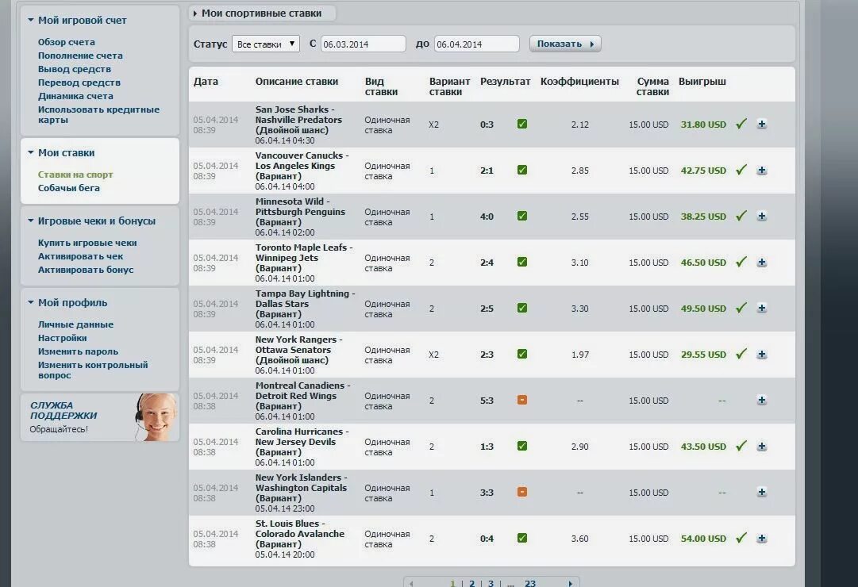
Task: Expand details plus icon for Vancouver Canucks bet
Action: [x=761, y=170]
